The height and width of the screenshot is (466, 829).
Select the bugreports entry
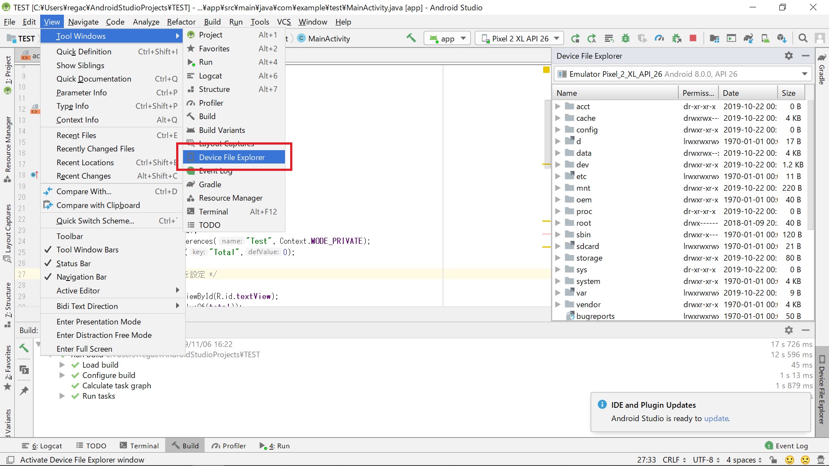point(680,316)
